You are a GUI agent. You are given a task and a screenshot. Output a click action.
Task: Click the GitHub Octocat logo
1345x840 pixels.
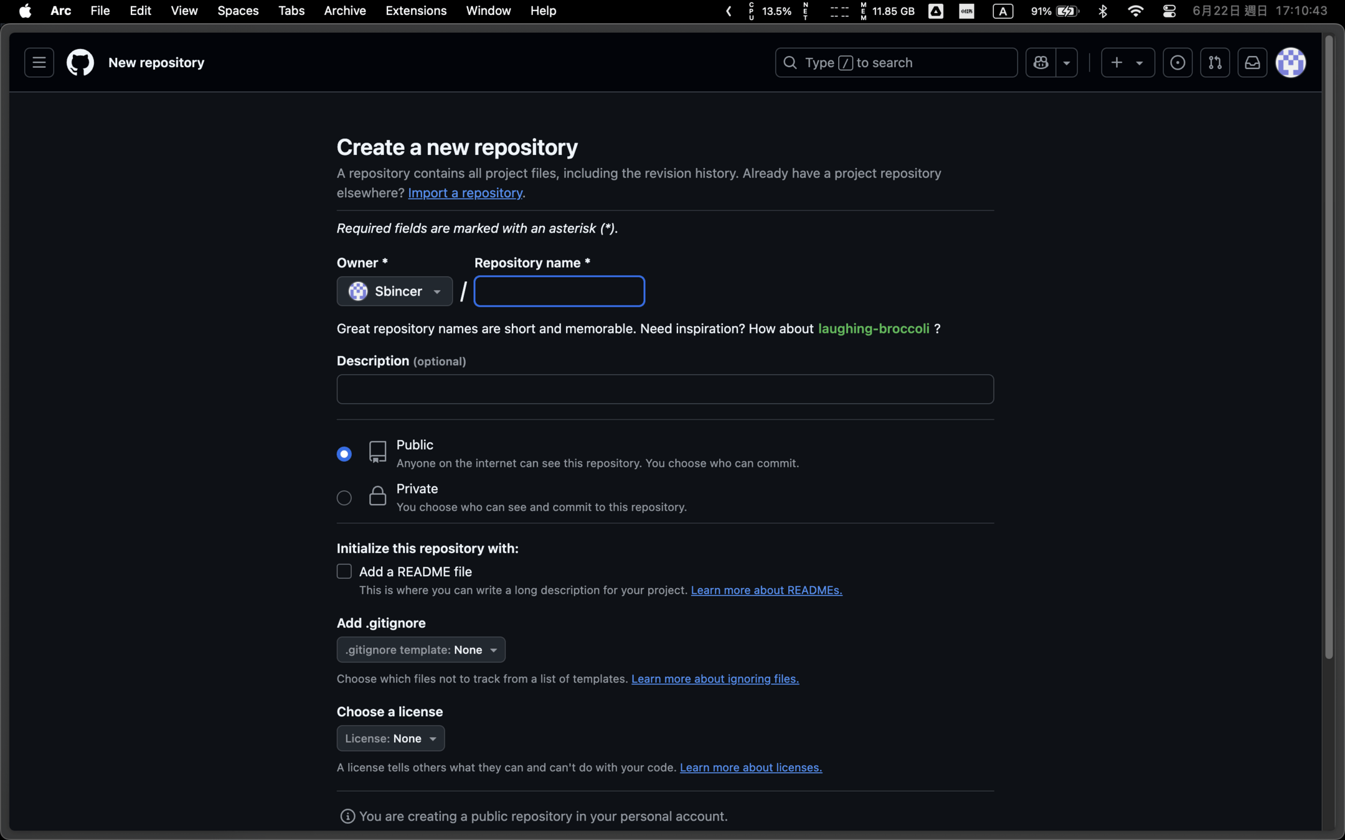click(x=80, y=63)
